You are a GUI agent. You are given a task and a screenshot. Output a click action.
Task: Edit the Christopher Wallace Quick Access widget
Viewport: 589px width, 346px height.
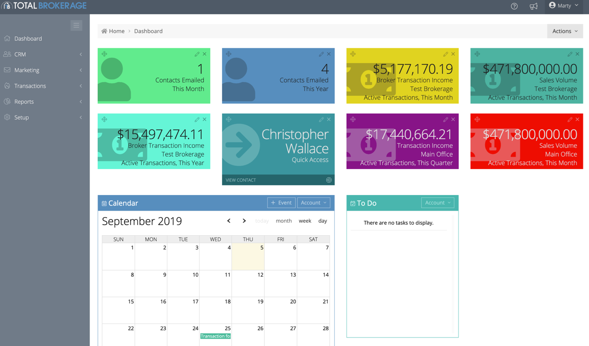[321, 119]
